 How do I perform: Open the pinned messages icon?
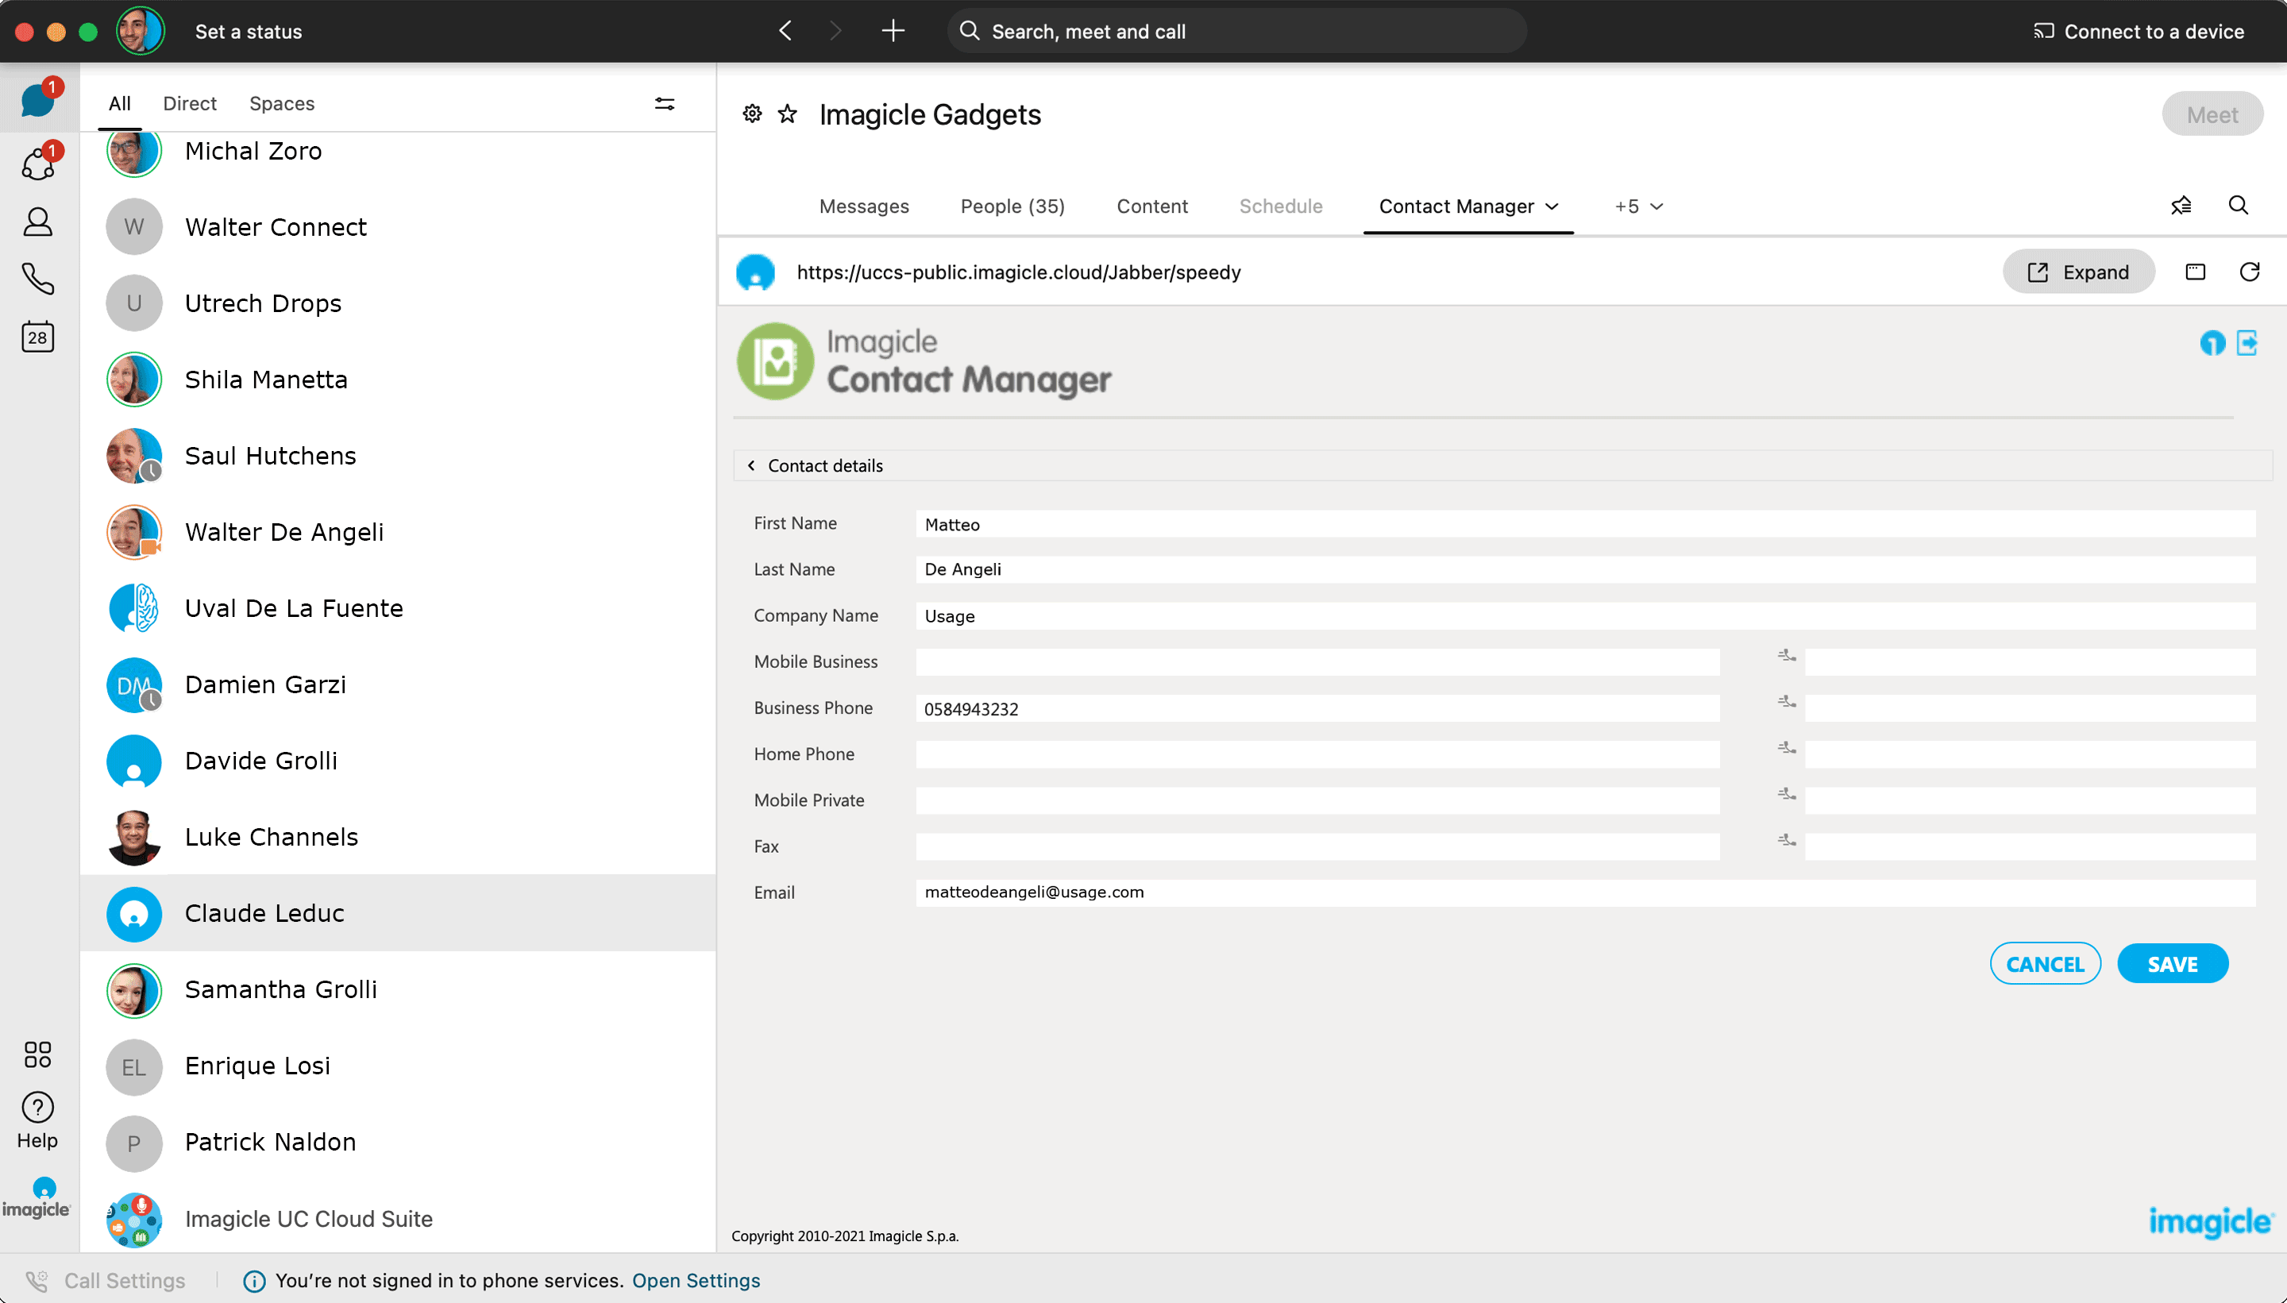pos(2181,206)
